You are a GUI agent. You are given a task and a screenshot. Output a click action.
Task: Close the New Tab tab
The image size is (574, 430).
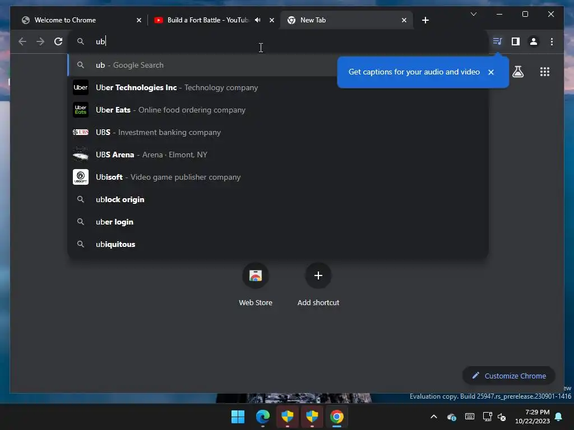[x=404, y=20]
